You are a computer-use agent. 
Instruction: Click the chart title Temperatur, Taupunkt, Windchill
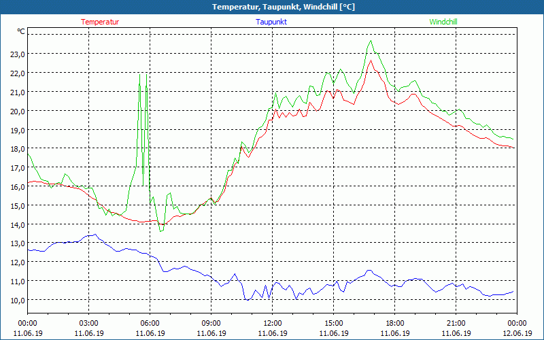coord(272,7)
